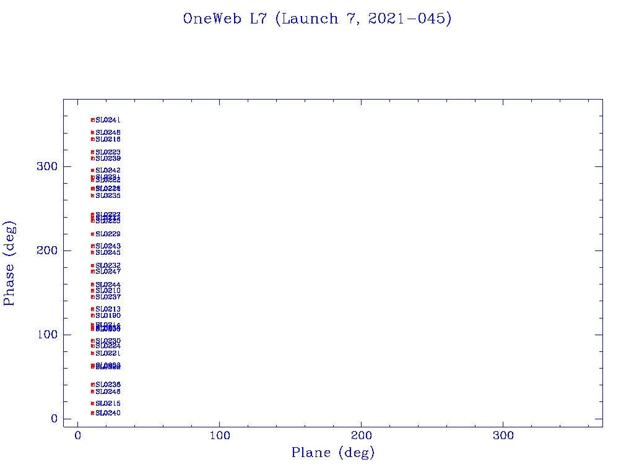The image size is (634, 475).
Task: Select the red marker for SL0221
Action: point(92,353)
